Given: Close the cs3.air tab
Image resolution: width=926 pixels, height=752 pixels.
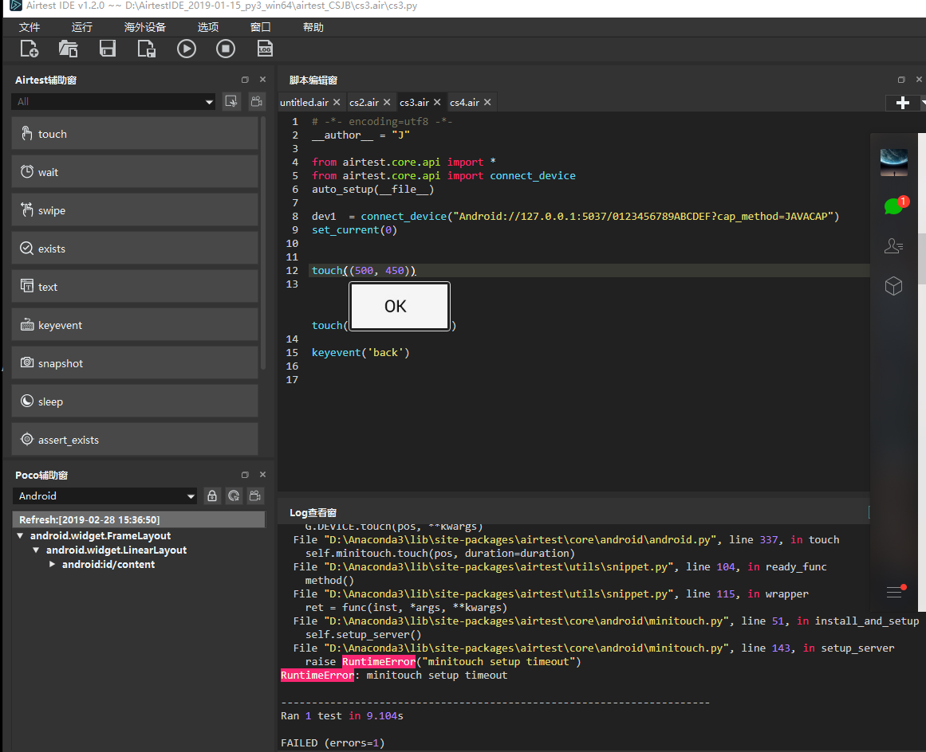Looking at the screenshot, I should click(437, 102).
